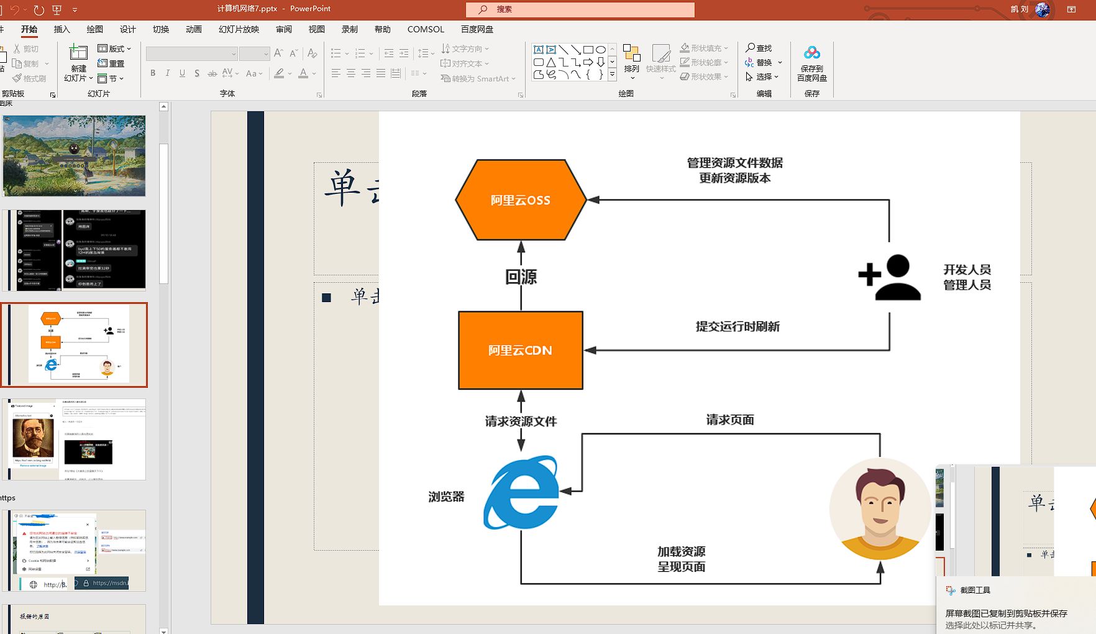
Task: Click the 替换 replace button
Action: click(x=764, y=62)
